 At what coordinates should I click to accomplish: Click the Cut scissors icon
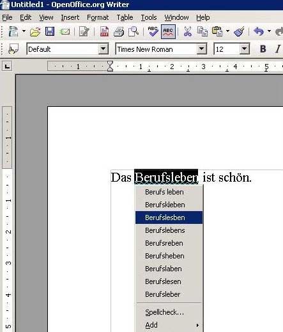(x=188, y=31)
